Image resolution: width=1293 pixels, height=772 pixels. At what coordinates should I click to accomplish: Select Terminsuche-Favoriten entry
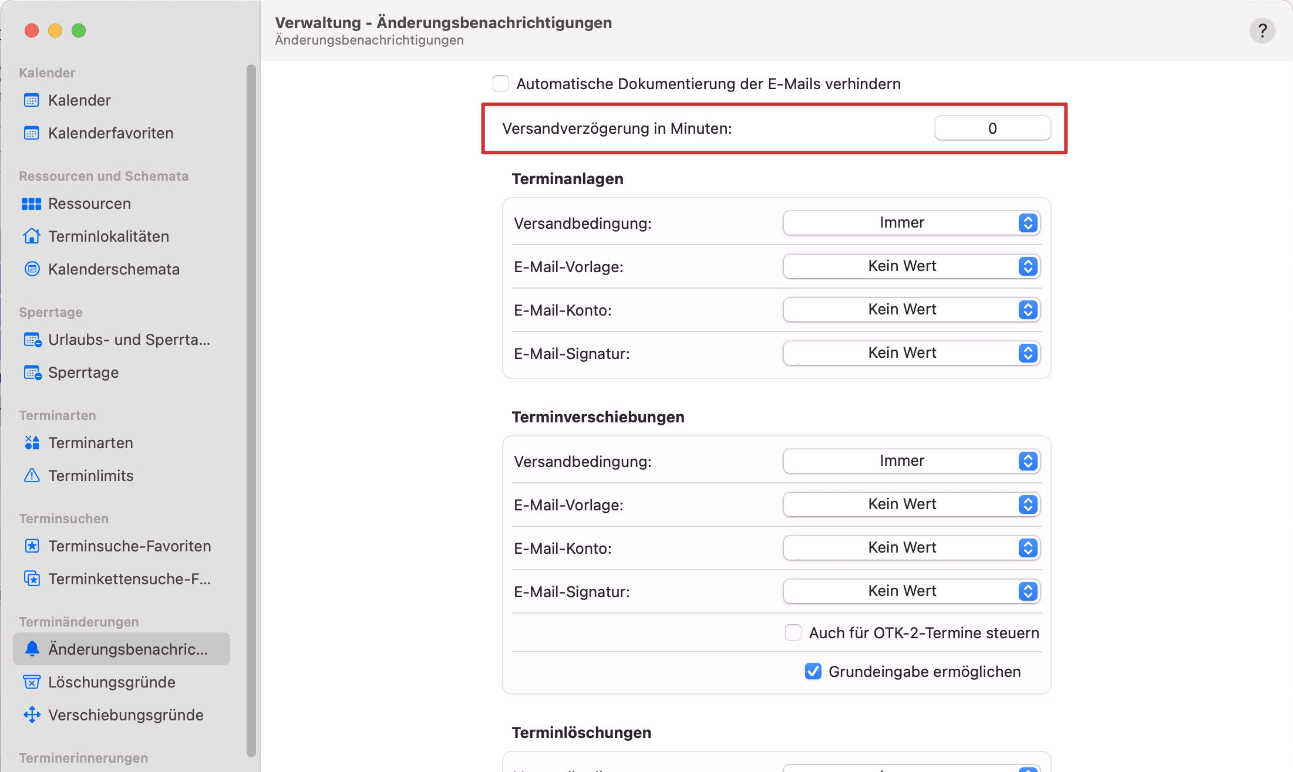coord(122,546)
